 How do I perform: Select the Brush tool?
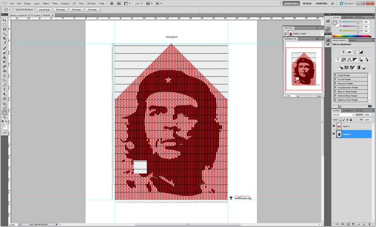(x=5, y=52)
